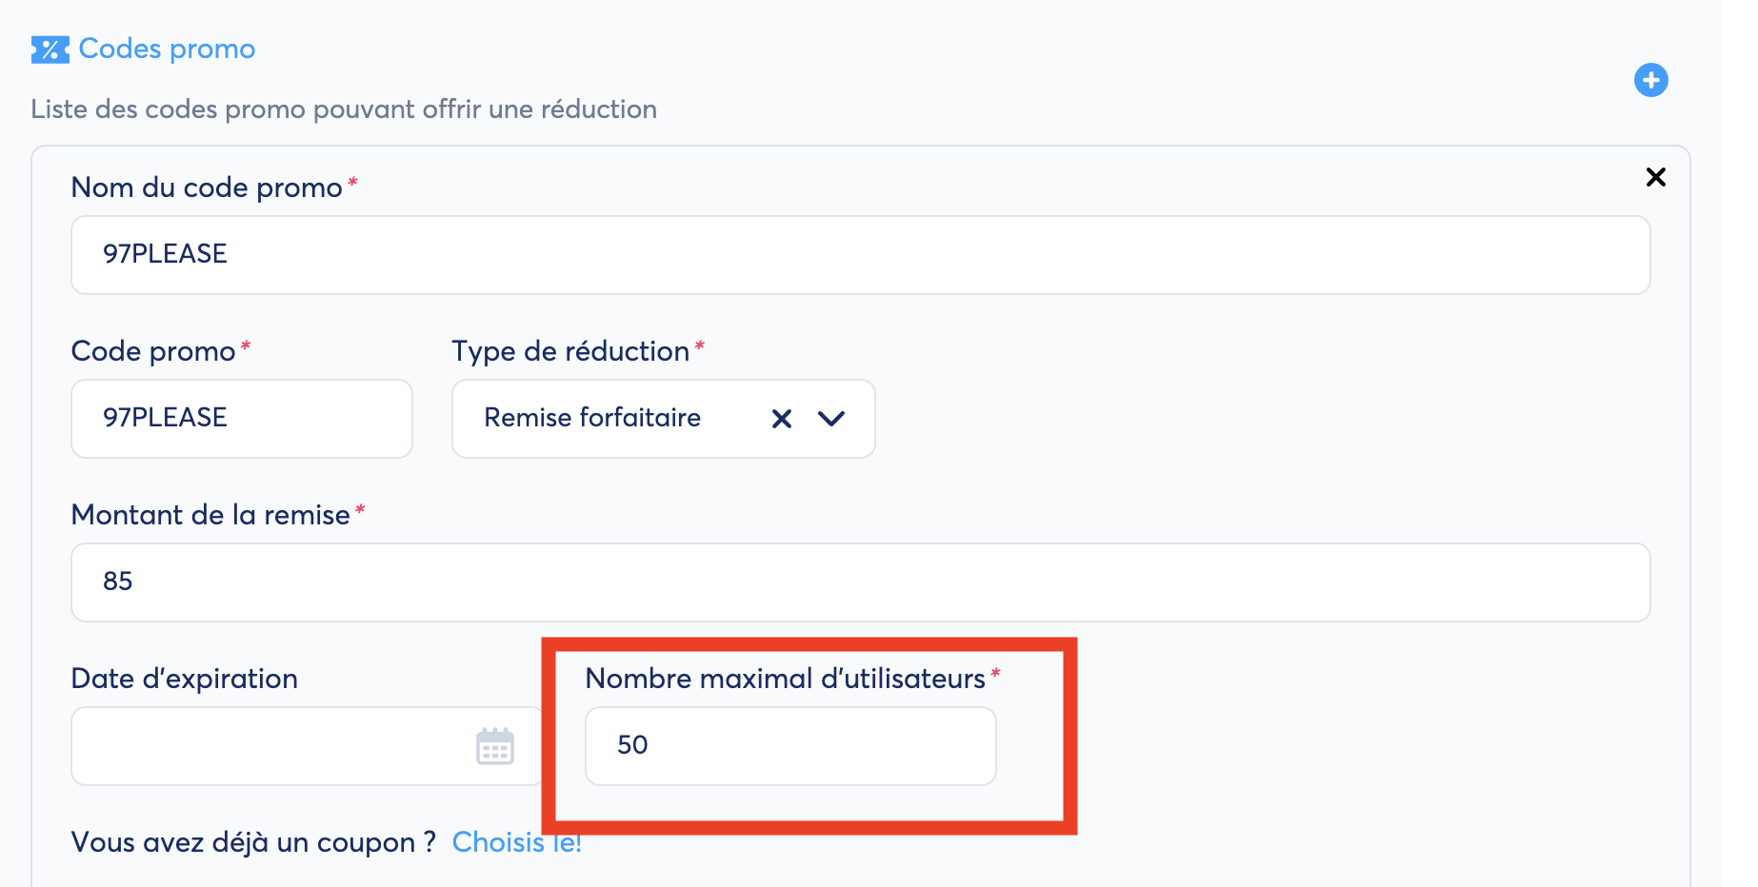Click the "Type de réduction" label

569,351
